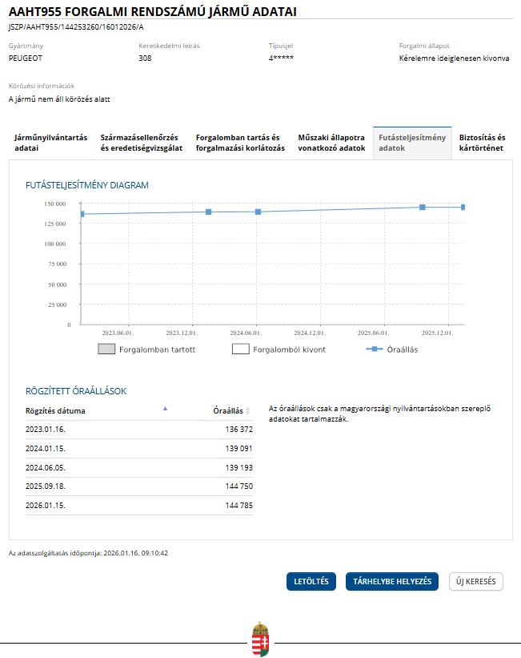521x658 pixels.
Task: Click the Óraállás column sort arrows
Action: tap(248, 411)
